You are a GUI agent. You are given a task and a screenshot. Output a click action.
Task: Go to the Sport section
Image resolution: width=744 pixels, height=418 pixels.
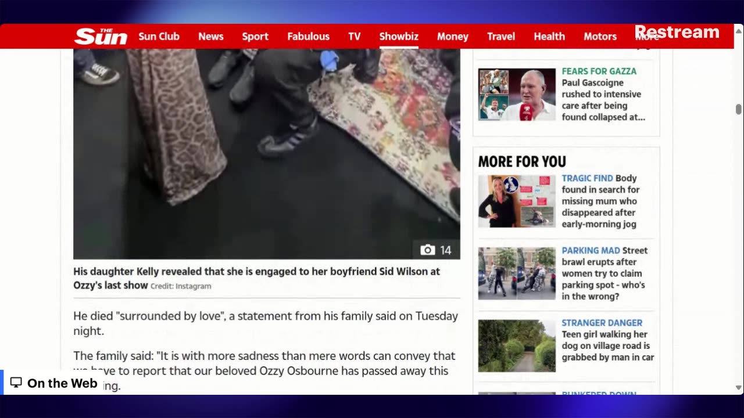pyautogui.click(x=255, y=36)
